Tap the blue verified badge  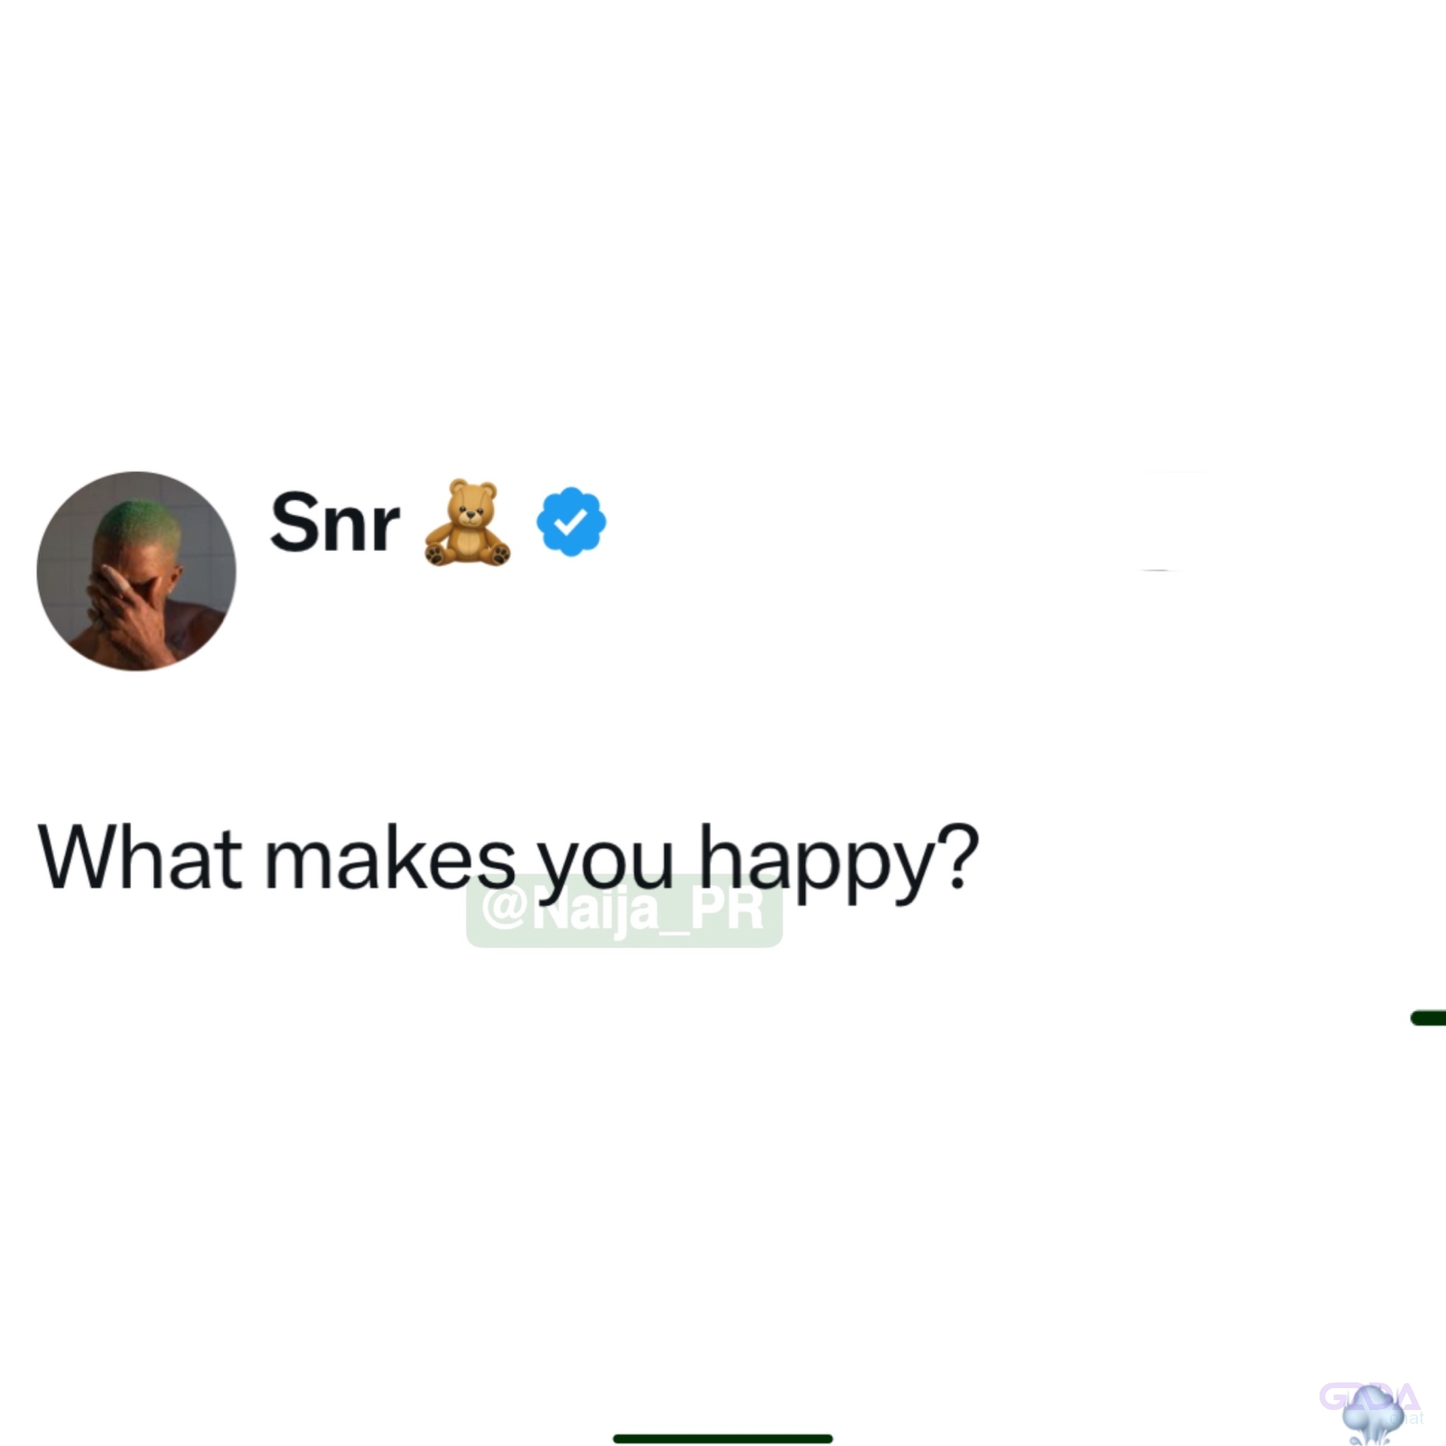click(571, 522)
